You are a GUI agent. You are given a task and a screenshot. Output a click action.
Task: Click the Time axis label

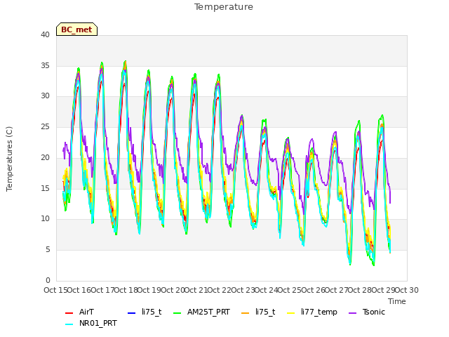pos(397,301)
